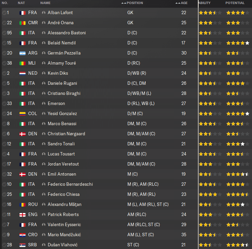Click the Colombia flag in Yesid Gonzalez's row
Image resolution: width=252 pixels, height=249 pixels.
pos(23,114)
